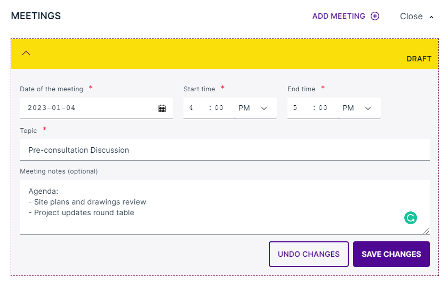Click the notes textarea resize handle

(x=426, y=231)
